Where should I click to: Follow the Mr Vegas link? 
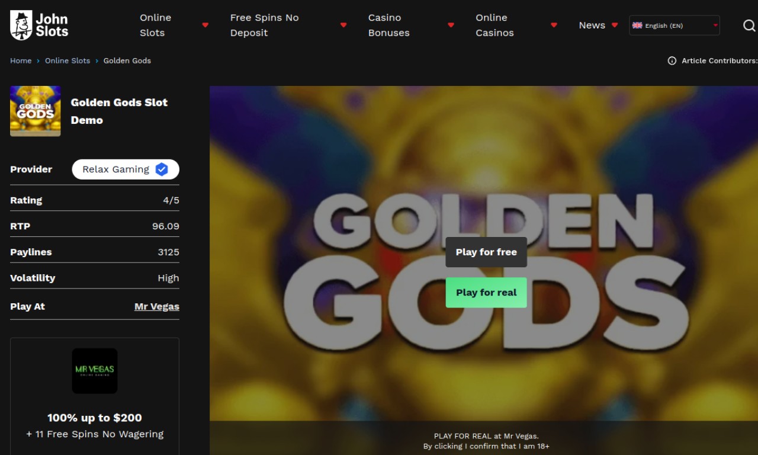(x=156, y=306)
